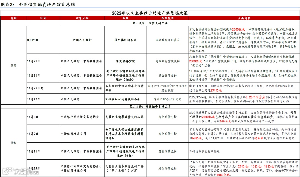
Task: Click the 政策变化 column header
Action: [167, 18]
